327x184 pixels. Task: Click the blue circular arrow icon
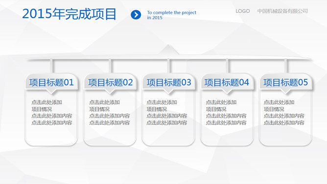click(x=136, y=15)
